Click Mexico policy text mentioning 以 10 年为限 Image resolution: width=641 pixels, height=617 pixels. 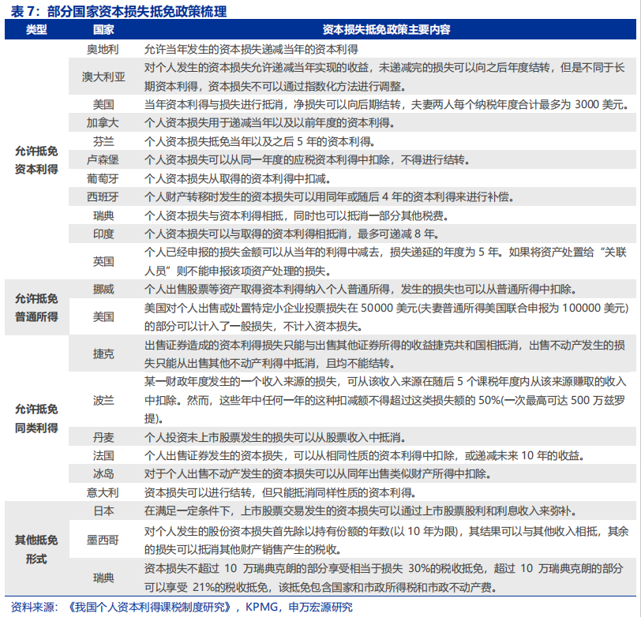386,540
